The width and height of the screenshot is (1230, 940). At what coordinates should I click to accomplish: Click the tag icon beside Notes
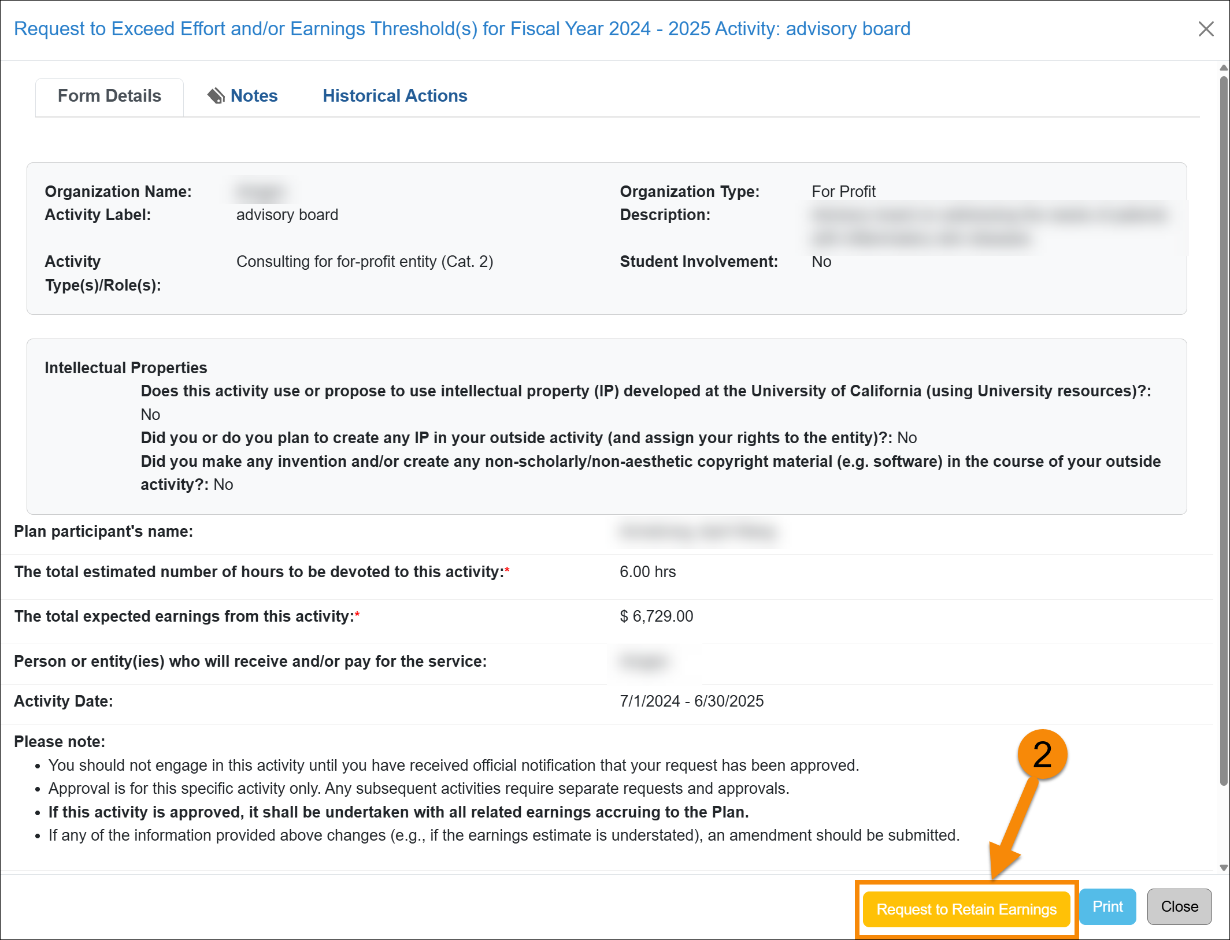pyautogui.click(x=216, y=95)
